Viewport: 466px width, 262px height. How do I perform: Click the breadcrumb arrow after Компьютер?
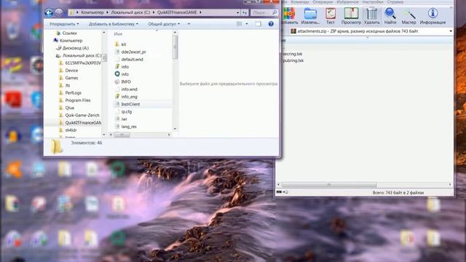tap(107, 12)
